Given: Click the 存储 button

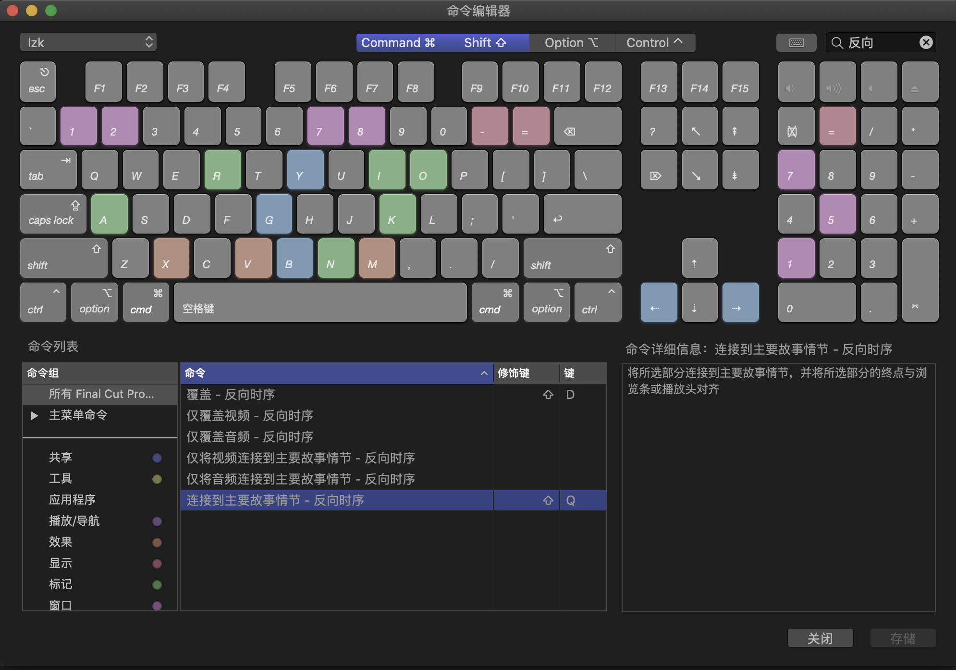Looking at the screenshot, I should (x=903, y=638).
